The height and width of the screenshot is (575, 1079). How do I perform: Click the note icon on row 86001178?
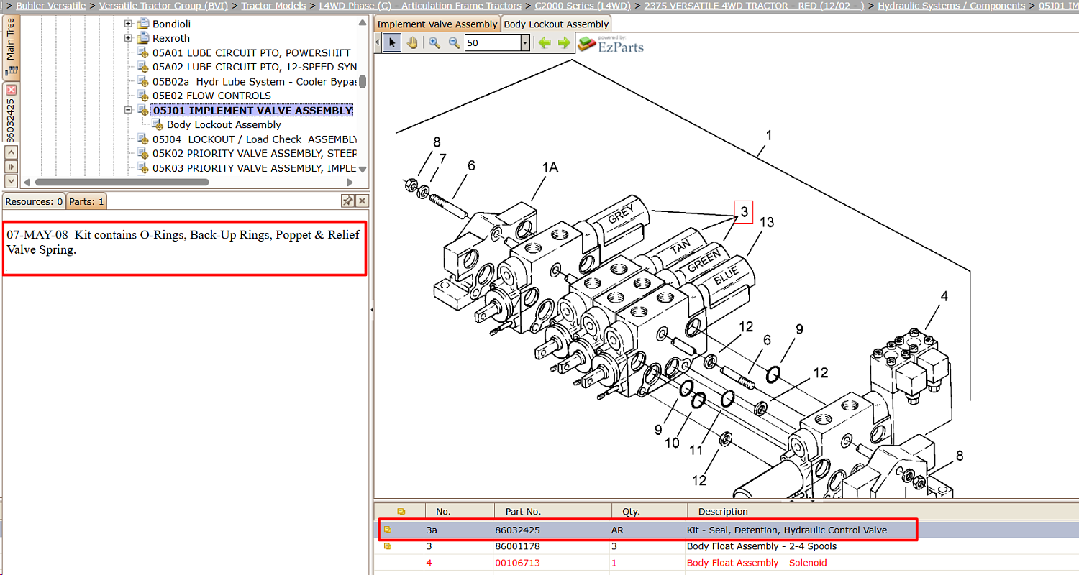click(x=387, y=546)
